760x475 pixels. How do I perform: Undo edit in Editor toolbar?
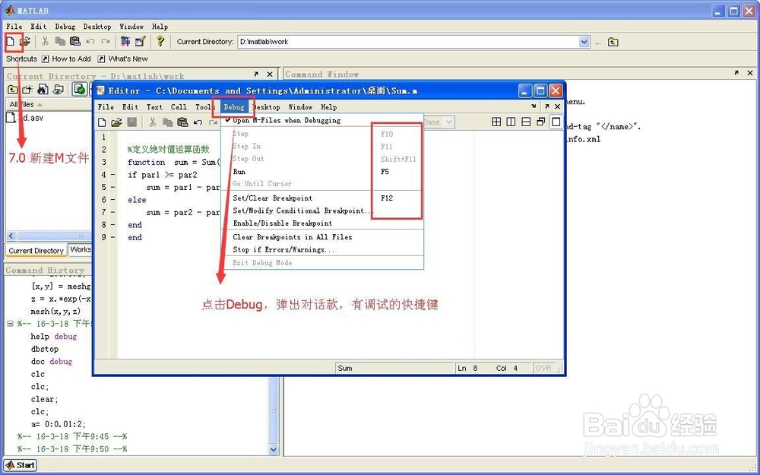click(198, 122)
